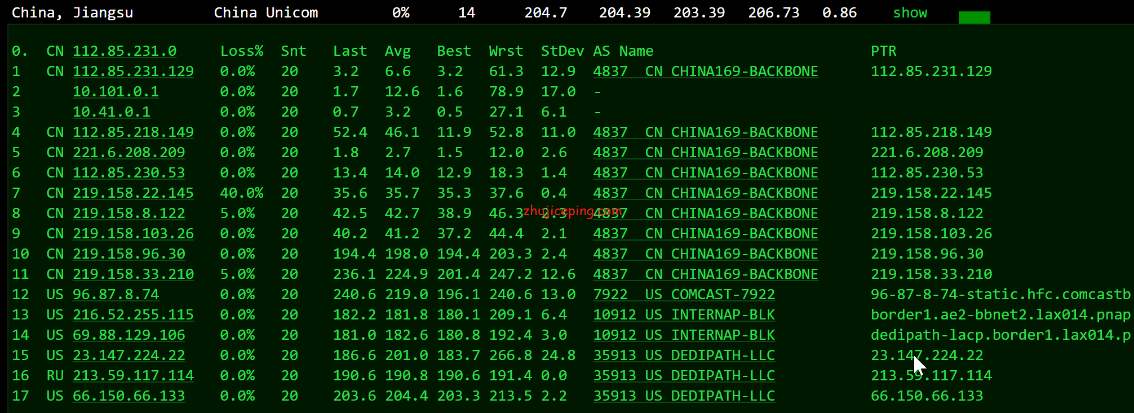
Task: Click worst value 266.8 in hop 15
Action: point(511,356)
